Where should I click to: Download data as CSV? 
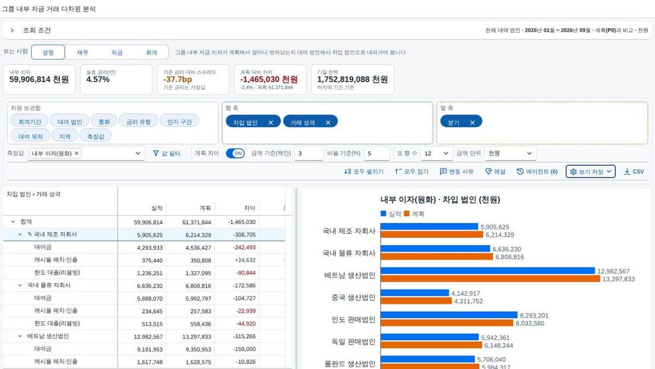[x=634, y=172]
